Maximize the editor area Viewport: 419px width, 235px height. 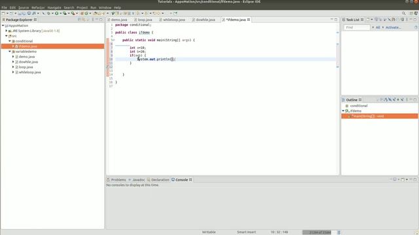[x=336, y=20]
